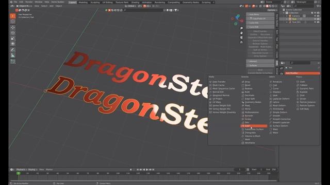Select the Measure tool in the toolbar
330x185 pixels.
(13, 55)
